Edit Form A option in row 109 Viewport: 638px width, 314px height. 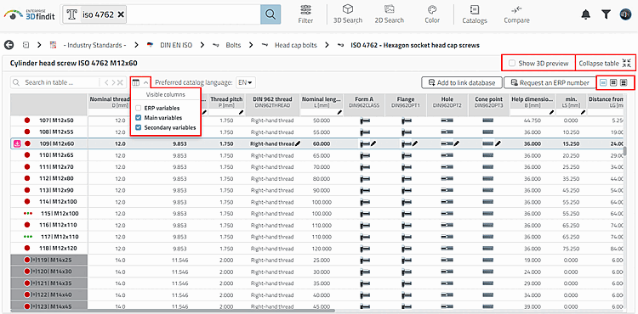coord(373,143)
